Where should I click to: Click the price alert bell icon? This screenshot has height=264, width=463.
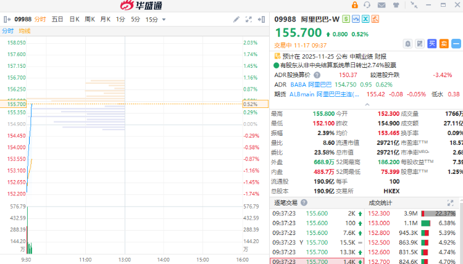(408, 43)
